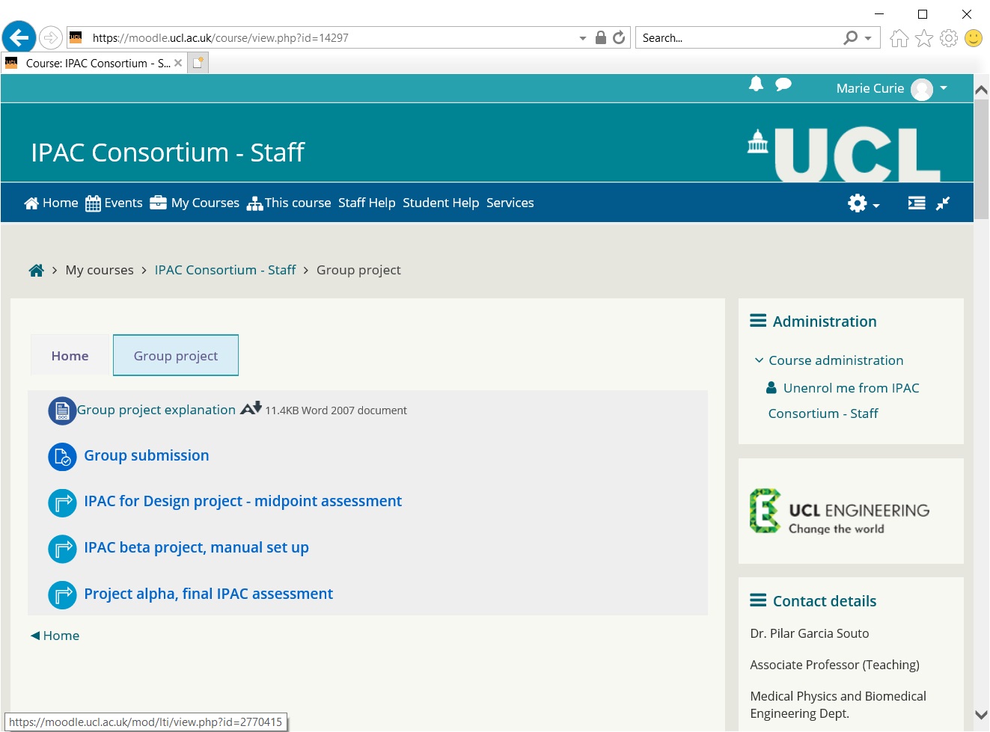Image resolution: width=990 pixels, height=732 pixels.
Task: Click the back to Home link below activities
Action: [x=55, y=636]
